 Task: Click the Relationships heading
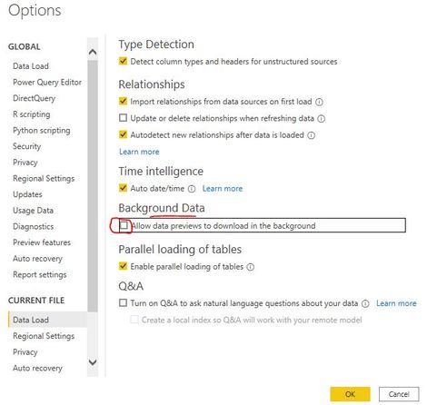152,84
